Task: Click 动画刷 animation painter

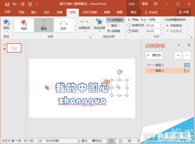Action: (x=113, y=31)
